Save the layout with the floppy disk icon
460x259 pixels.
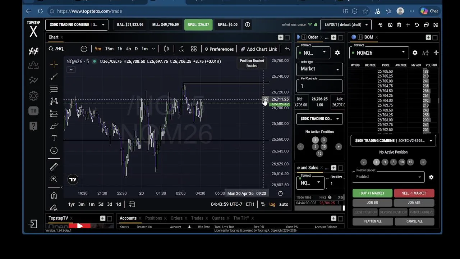(390, 25)
